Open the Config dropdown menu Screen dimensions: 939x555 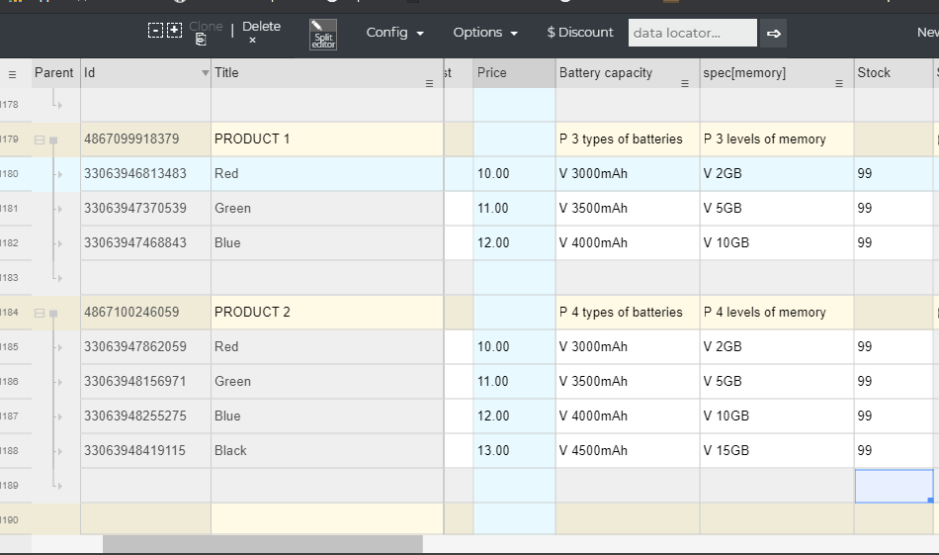point(394,33)
